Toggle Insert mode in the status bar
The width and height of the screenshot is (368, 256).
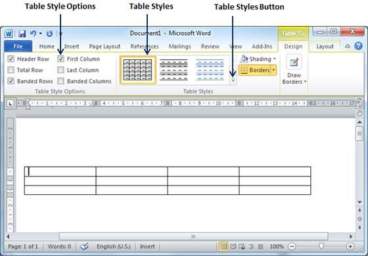click(x=147, y=246)
